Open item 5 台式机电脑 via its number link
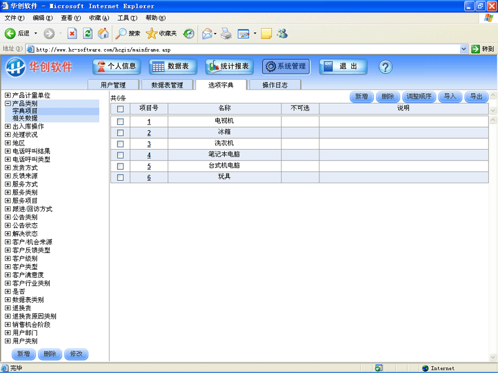Image resolution: width=498 pixels, height=373 pixels. pos(149,166)
